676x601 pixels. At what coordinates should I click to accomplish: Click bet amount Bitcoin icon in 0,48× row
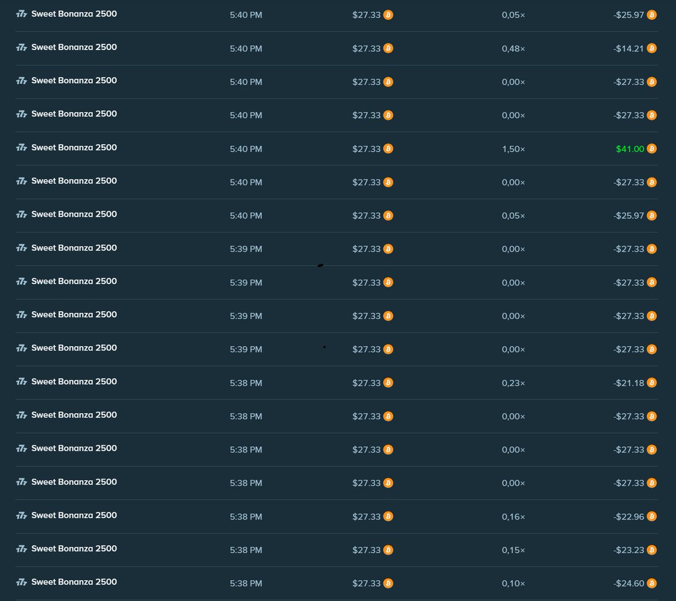coord(388,48)
